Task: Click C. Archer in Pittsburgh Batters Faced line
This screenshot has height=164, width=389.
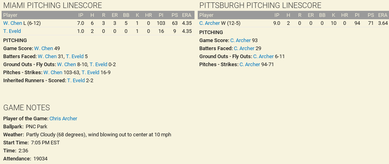Action: tap(244, 49)
